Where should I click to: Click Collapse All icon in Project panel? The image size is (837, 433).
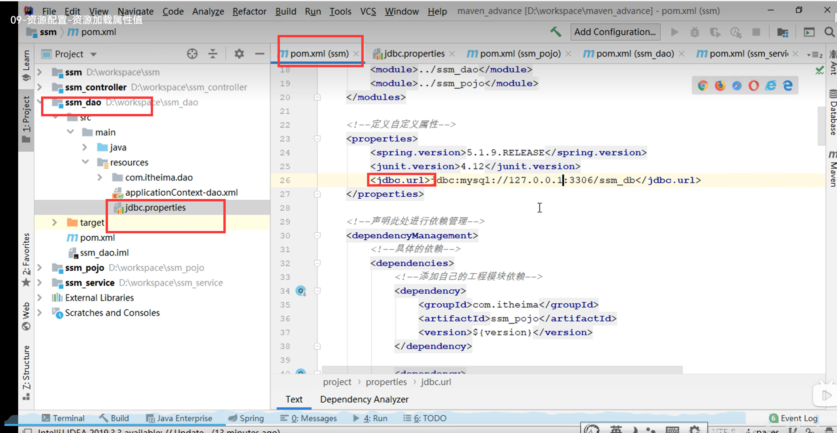click(x=213, y=54)
